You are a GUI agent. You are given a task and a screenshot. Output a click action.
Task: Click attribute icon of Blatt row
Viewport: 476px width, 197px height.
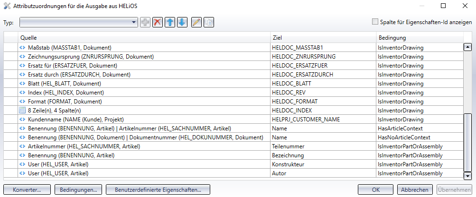[22, 84]
